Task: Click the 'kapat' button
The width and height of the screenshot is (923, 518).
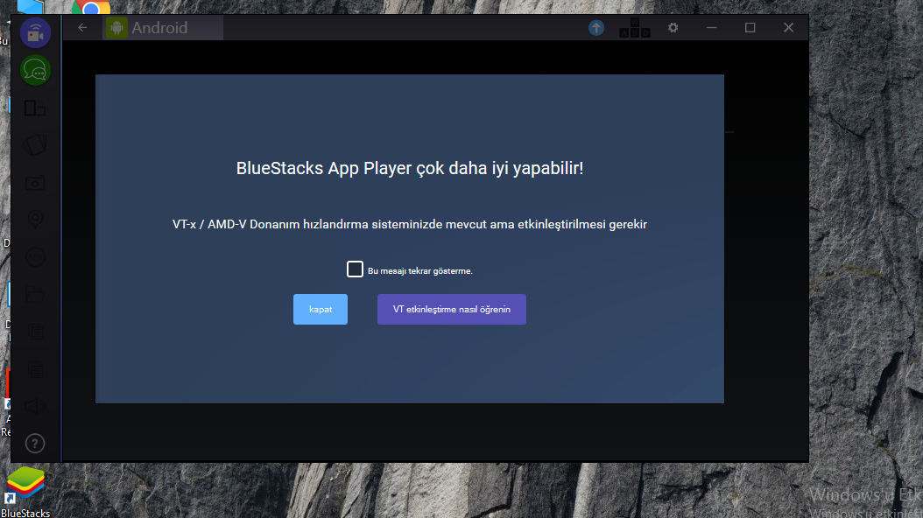Action: (x=321, y=309)
